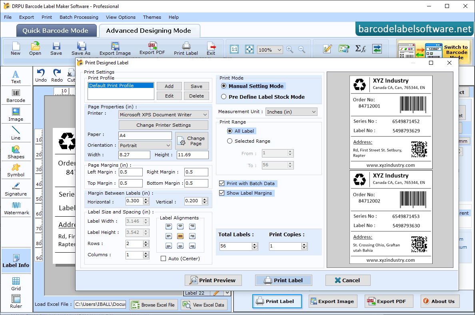Increase Horizontal margin between labels spinner
Screen dimensions: 475x315
click(x=146, y=199)
